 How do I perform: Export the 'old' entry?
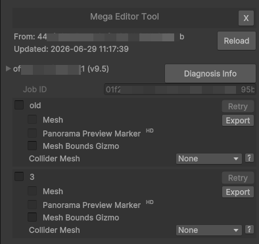tap(238, 121)
